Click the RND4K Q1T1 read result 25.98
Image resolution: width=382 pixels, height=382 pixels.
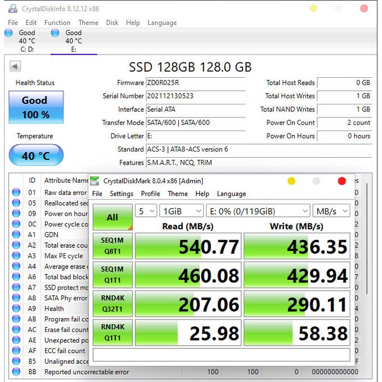coord(188,333)
